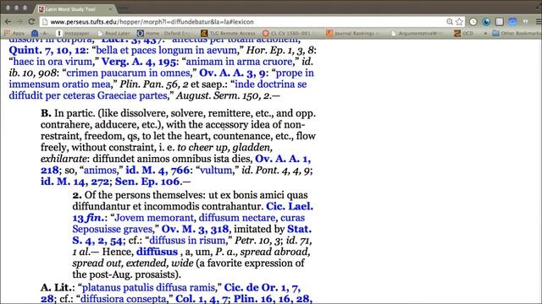Close the Latin Word Study Tool tab
Screen dimensions: 542x304
pos(110,9)
